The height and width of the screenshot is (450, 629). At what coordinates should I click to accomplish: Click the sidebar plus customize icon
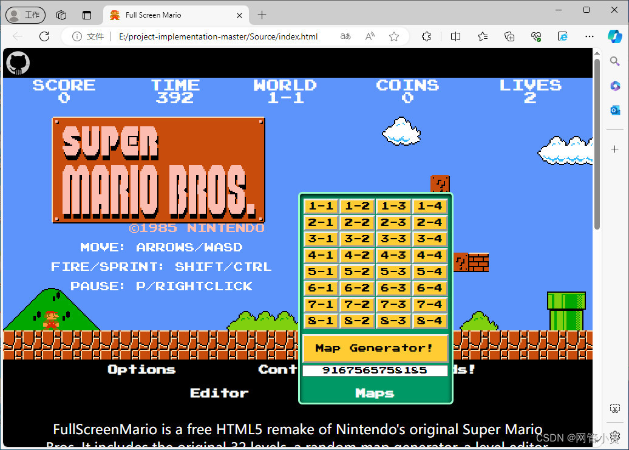click(x=614, y=149)
